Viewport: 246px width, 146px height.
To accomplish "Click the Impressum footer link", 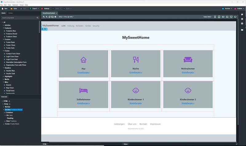I will point(155,124).
